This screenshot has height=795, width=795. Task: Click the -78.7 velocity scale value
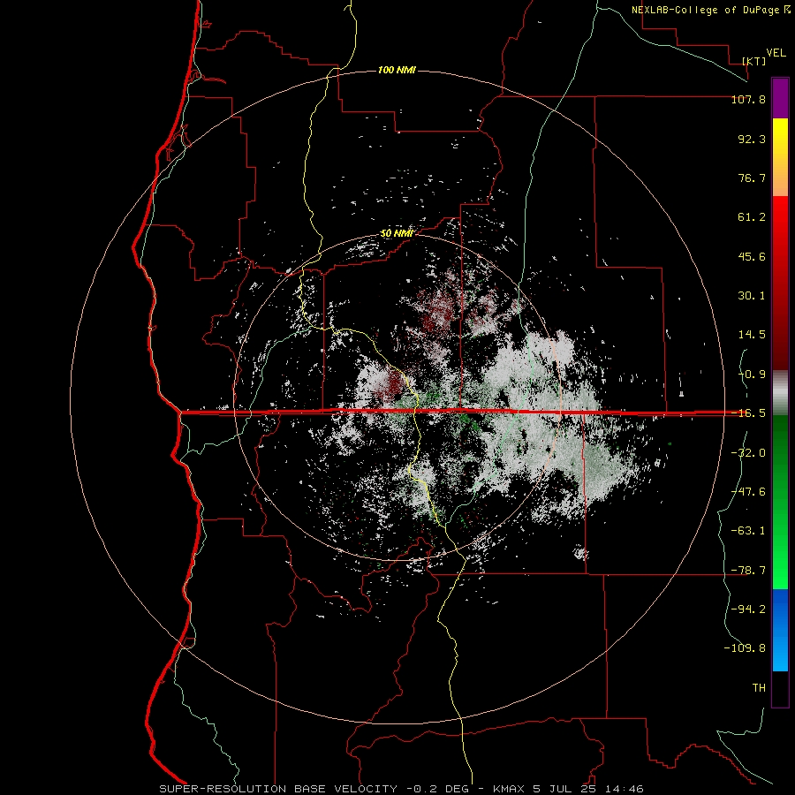(x=748, y=571)
